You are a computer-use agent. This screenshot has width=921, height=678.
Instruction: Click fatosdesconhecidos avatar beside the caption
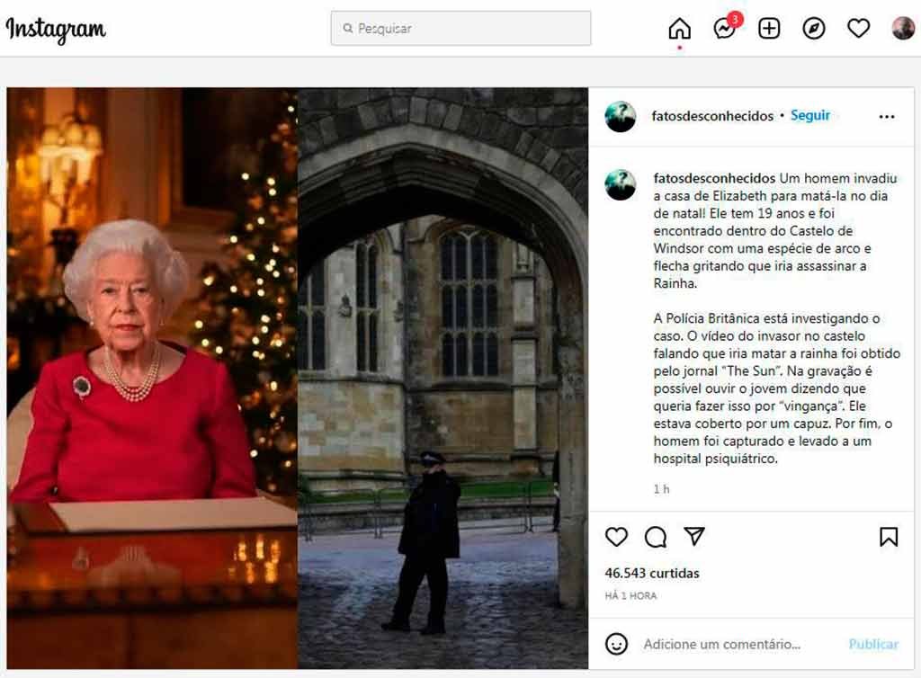pyautogui.click(x=621, y=184)
